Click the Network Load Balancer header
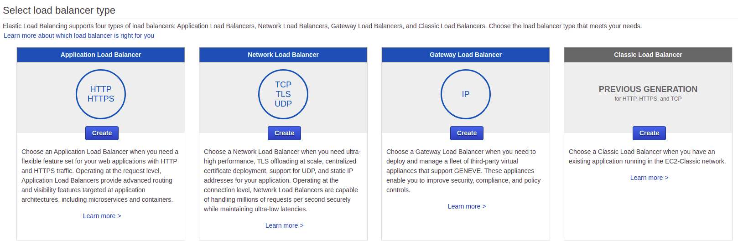The height and width of the screenshot is (245, 738). tap(283, 55)
